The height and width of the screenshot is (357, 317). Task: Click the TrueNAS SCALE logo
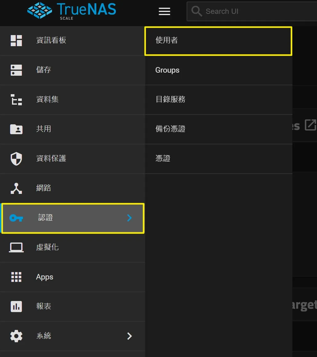[x=72, y=11]
